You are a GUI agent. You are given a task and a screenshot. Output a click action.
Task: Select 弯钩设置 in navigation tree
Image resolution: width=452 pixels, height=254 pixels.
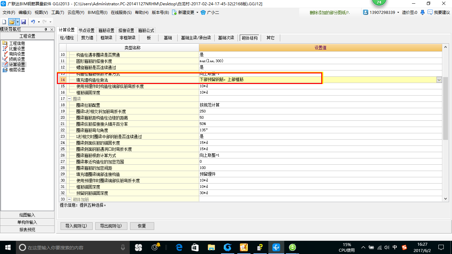coord(17,54)
